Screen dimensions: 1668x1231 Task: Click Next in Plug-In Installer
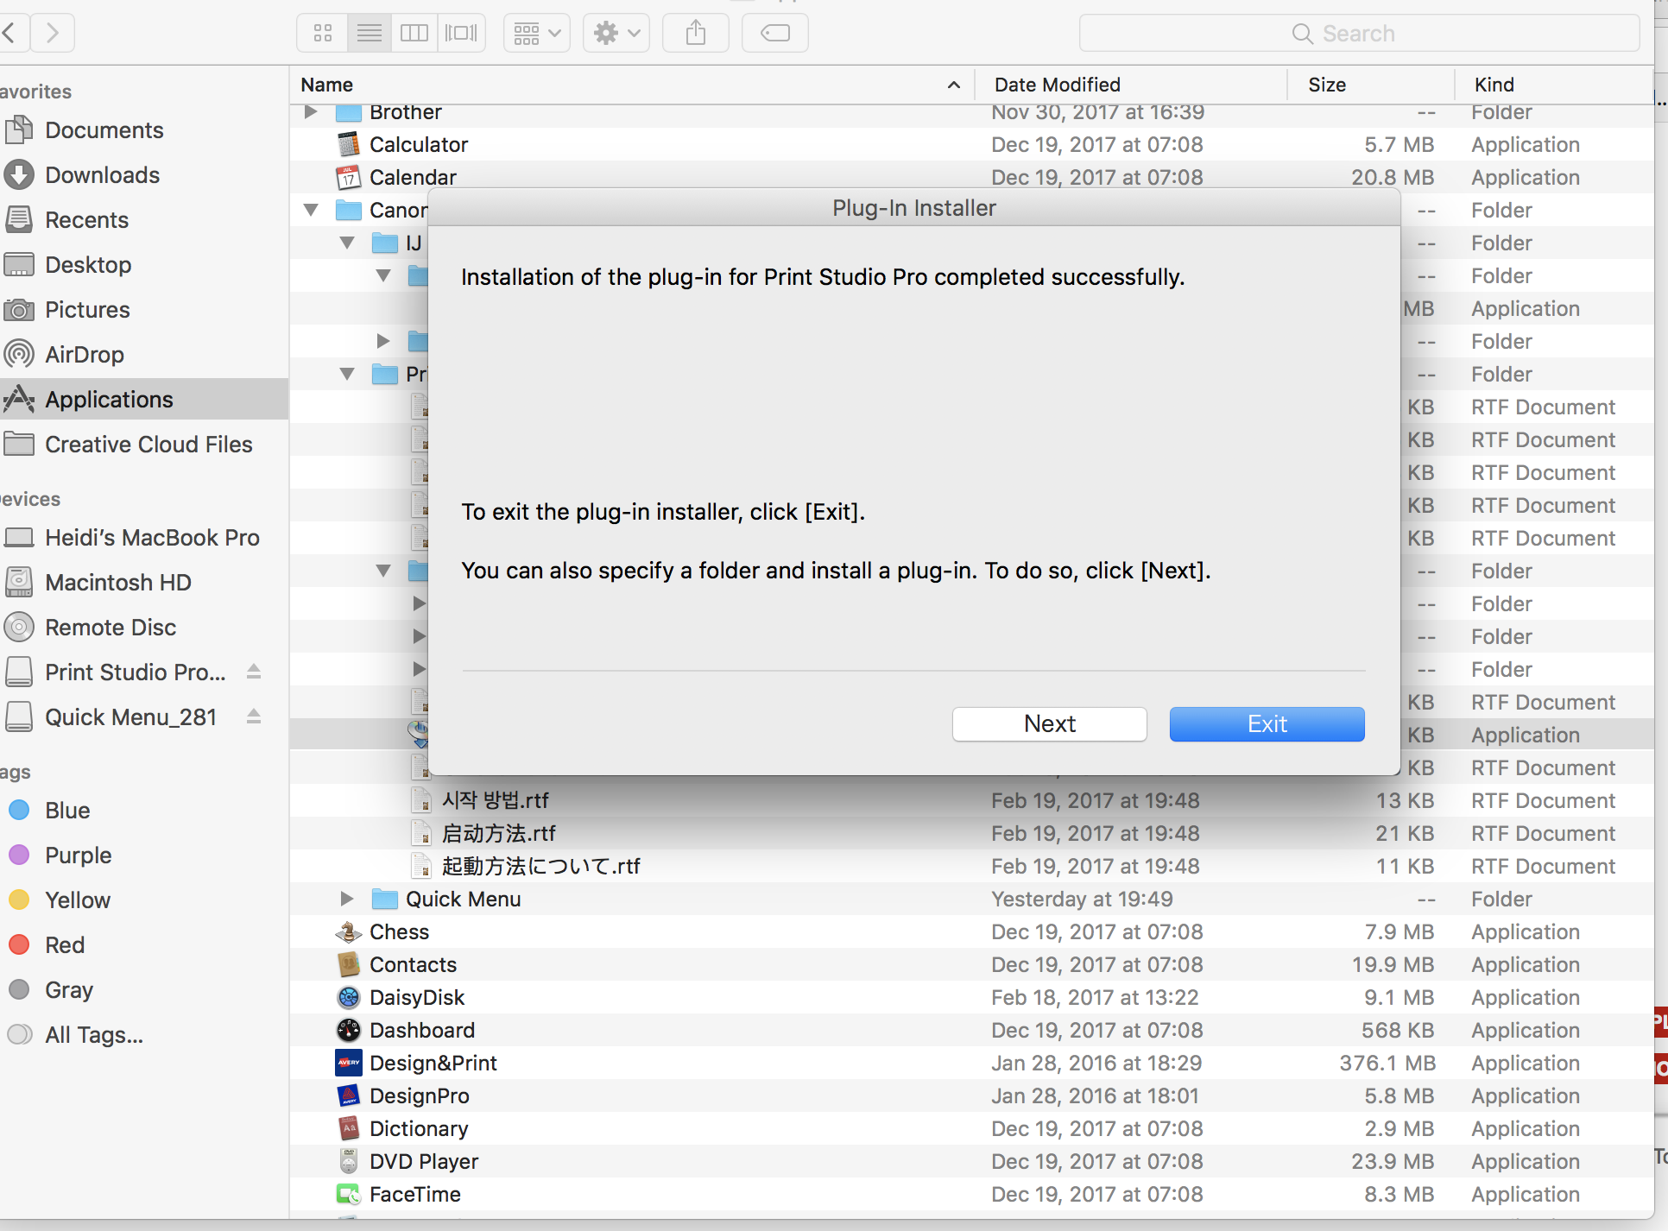point(1049,724)
